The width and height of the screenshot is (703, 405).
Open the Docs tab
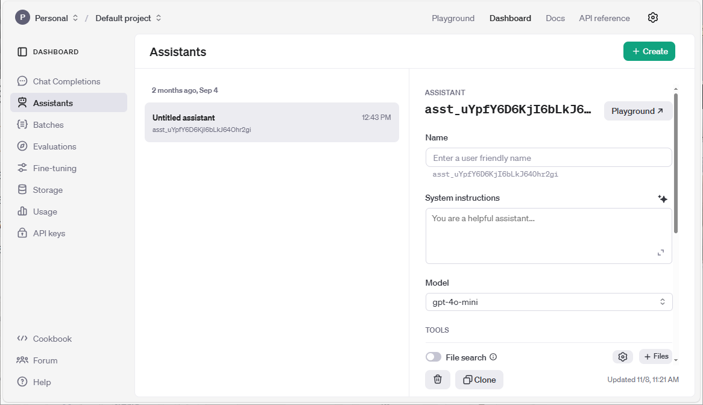[x=555, y=18]
